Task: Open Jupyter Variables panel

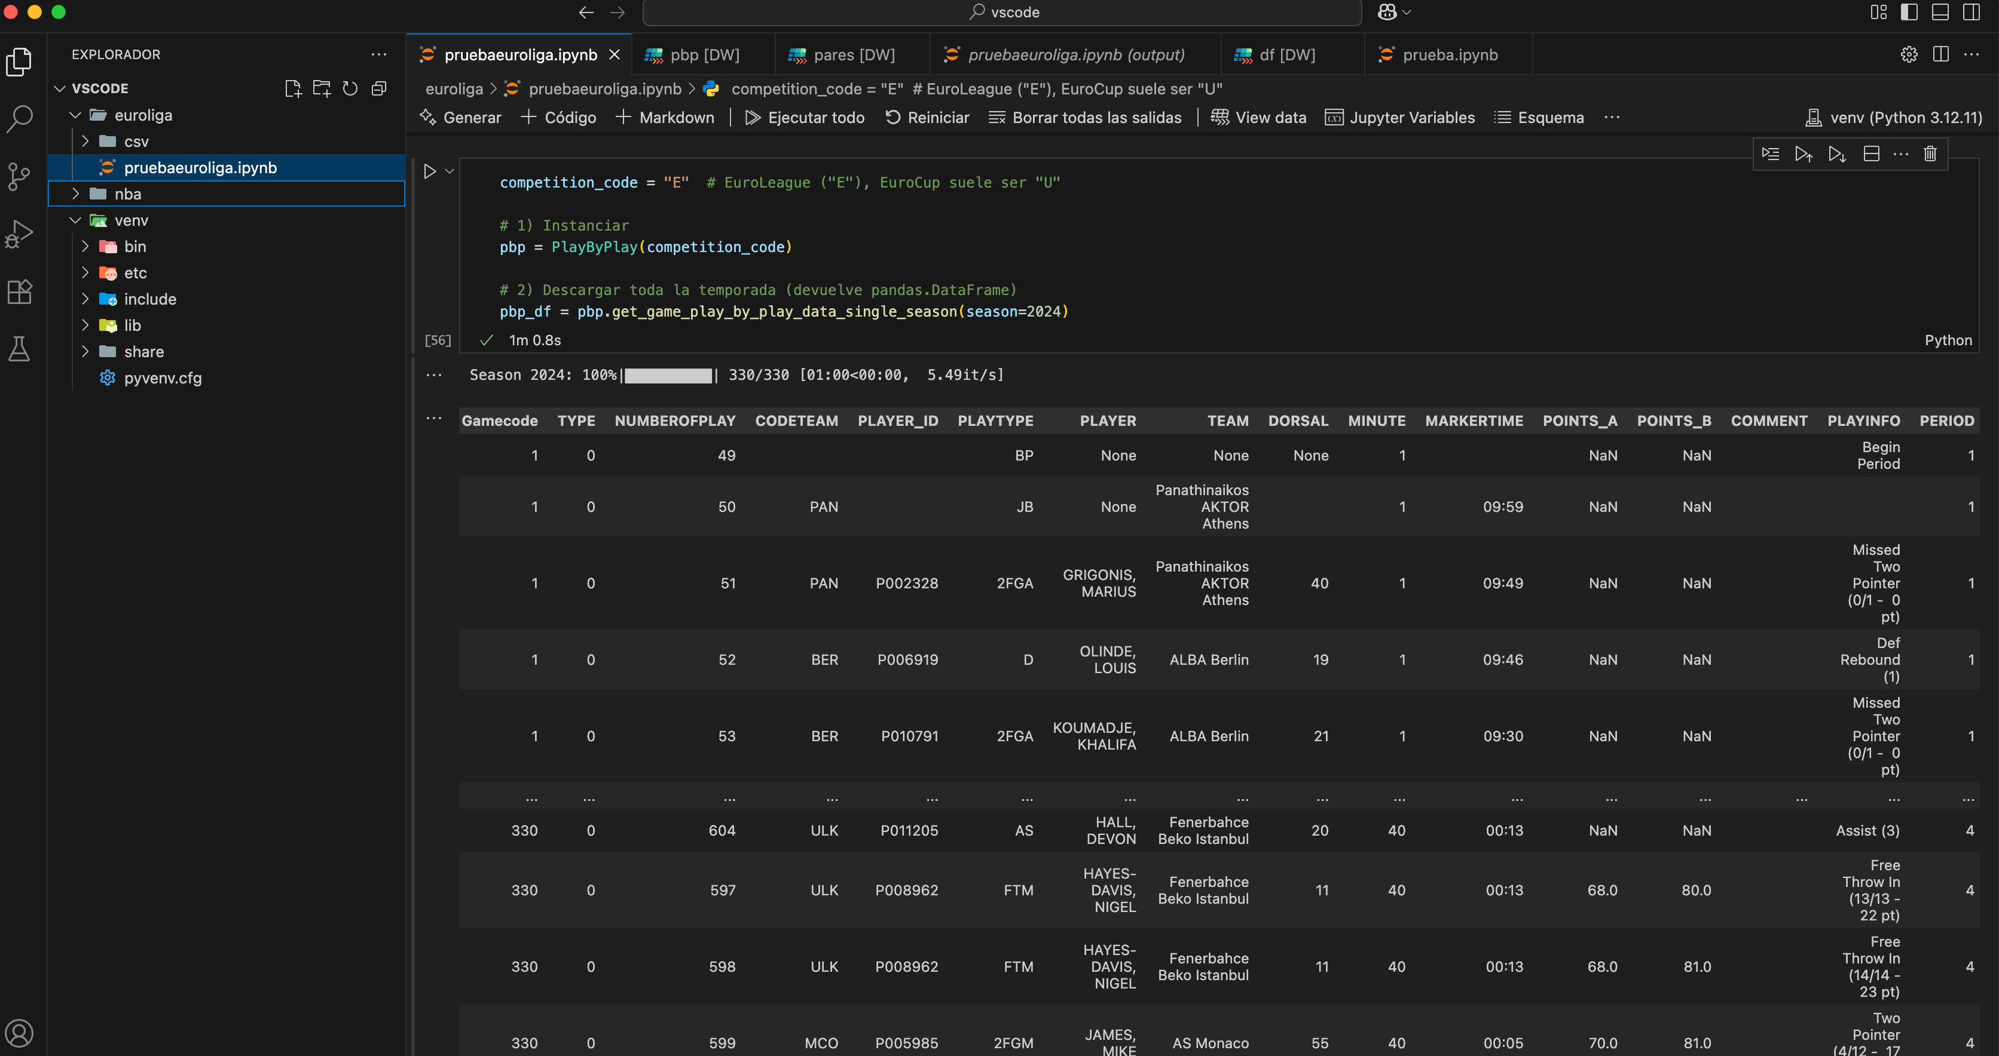Action: coord(1400,118)
